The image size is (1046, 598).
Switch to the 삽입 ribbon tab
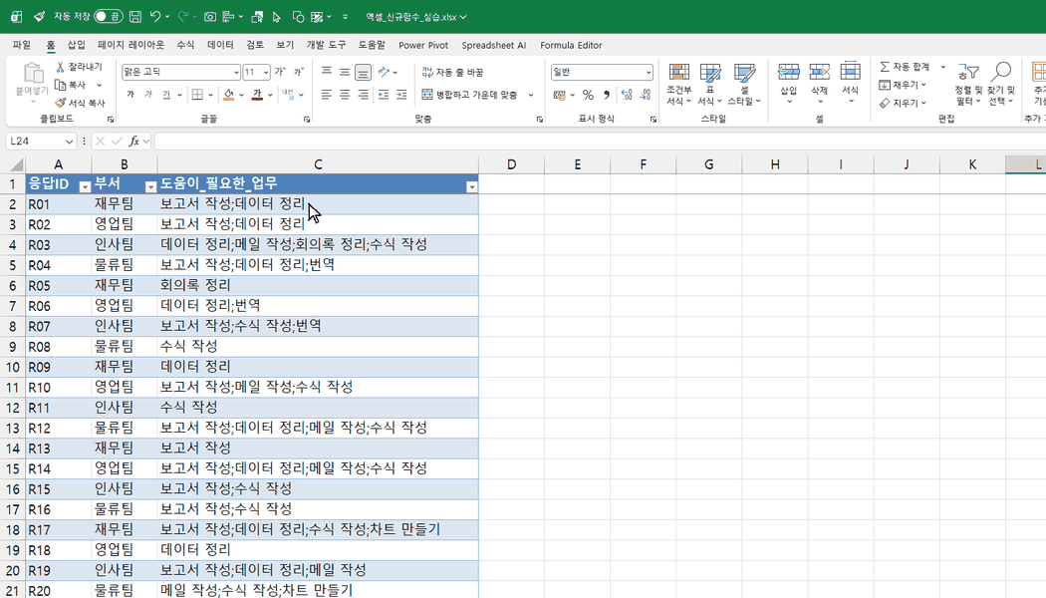tap(76, 45)
